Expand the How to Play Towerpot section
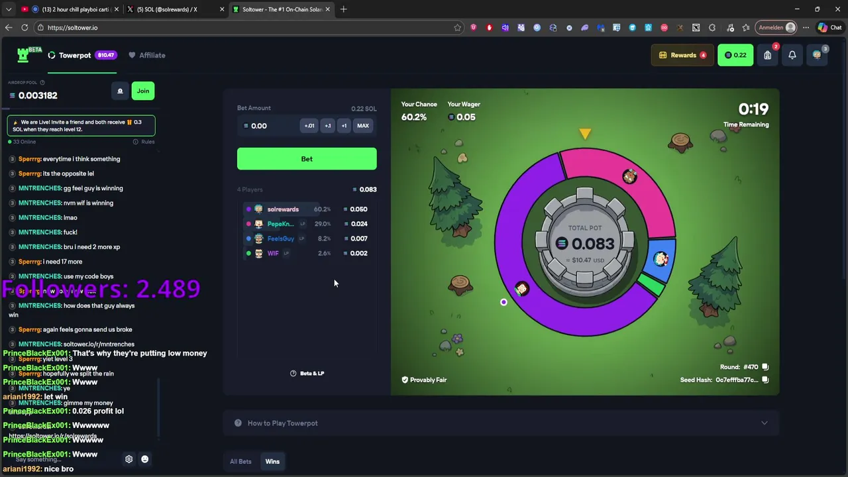The height and width of the screenshot is (477, 848). (x=502, y=423)
